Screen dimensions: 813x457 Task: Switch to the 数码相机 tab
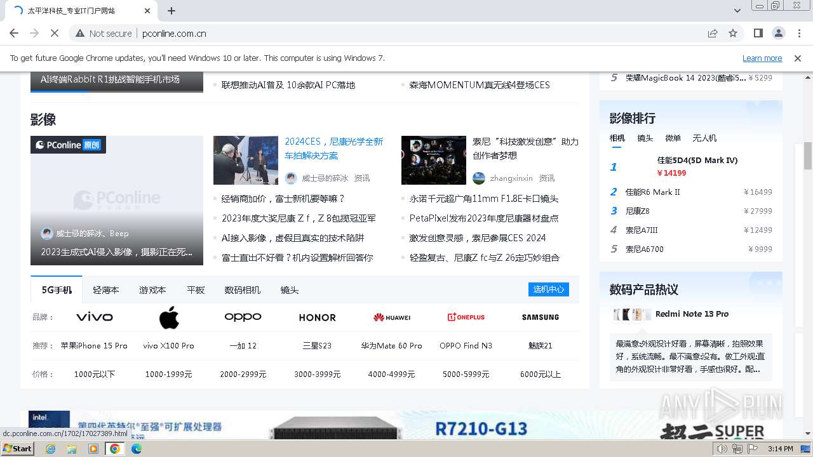[x=242, y=290]
